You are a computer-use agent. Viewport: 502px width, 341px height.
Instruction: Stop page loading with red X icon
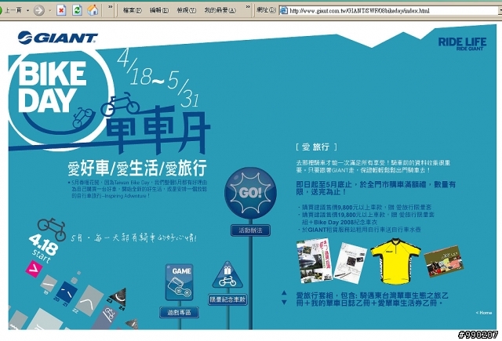coord(61,10)
